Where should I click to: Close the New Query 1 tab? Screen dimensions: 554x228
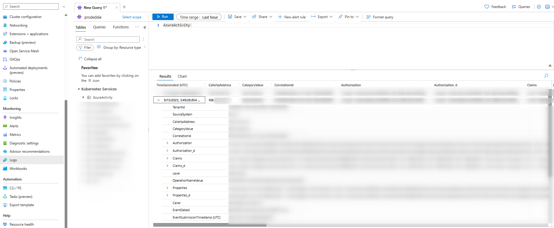117,8
